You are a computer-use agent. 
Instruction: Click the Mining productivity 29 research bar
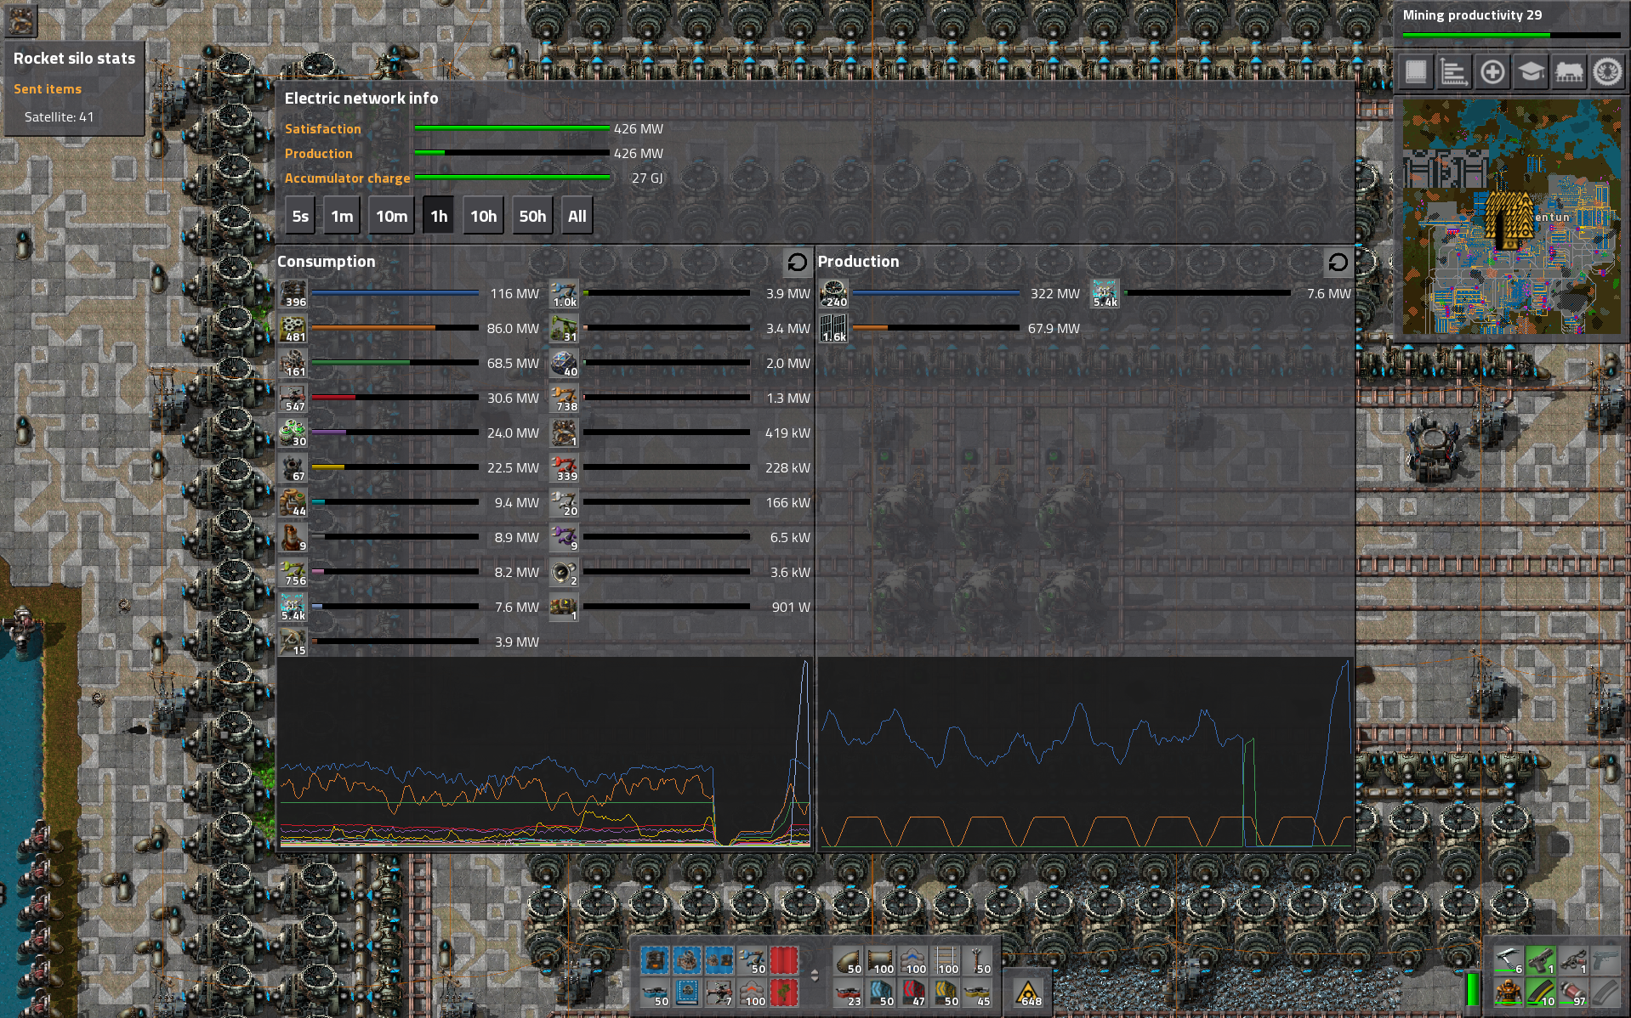pyautogui.click(x=1511, y=36)
